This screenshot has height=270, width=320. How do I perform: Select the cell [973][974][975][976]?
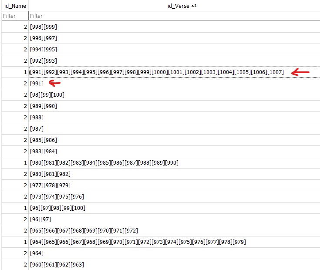pos(175,197)
